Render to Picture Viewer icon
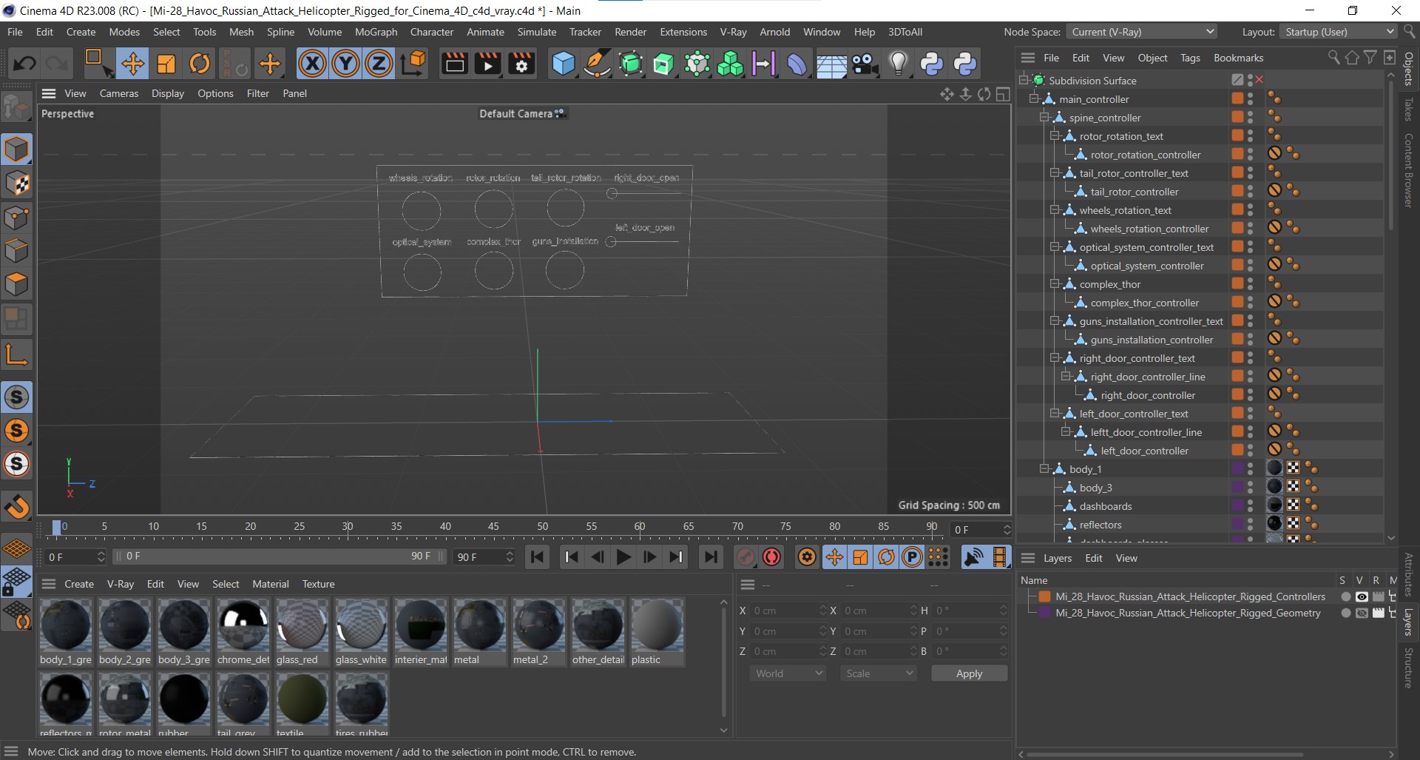The image size is (1420, 760). pyautogui.click(x=487, y=64)
